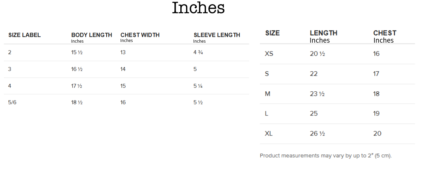Click the SIZE header in right table

[273, 33]
